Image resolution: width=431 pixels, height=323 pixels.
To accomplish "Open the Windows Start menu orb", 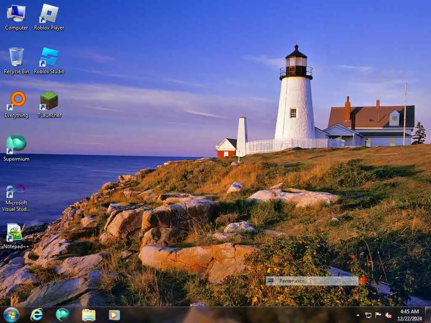I will (11, 315).
